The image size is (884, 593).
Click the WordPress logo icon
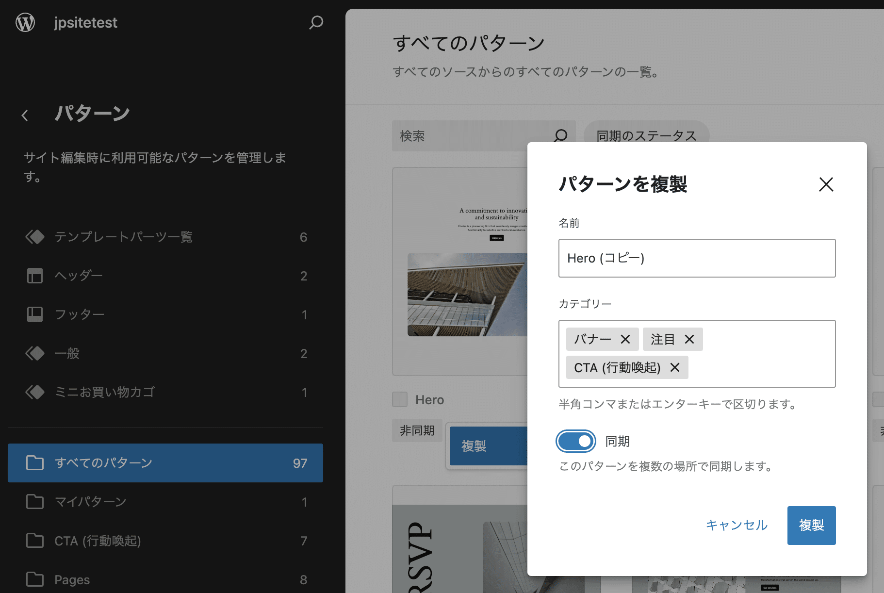pyautogui.click(x=25, y=22)
